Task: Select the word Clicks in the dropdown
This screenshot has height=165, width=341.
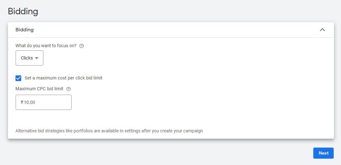Action: 27,58
